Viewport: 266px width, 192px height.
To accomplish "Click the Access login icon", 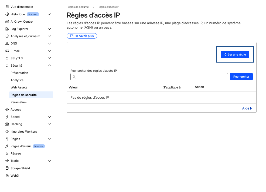I will tap(7, 109).
